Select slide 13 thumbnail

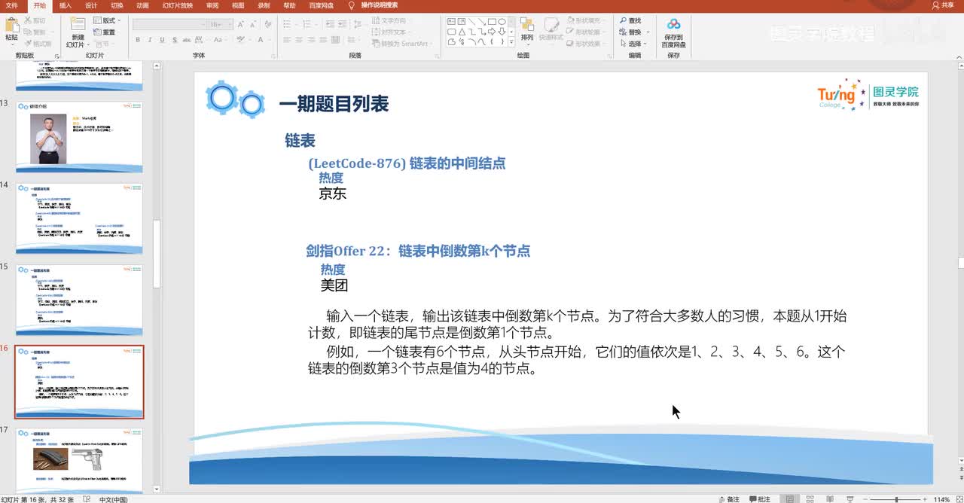(79, 136)
